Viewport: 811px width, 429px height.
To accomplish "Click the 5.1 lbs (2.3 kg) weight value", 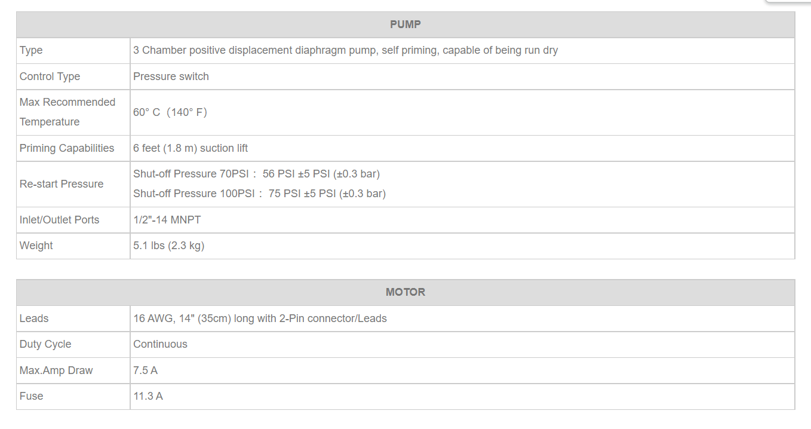I will click(x=169, y=246).
